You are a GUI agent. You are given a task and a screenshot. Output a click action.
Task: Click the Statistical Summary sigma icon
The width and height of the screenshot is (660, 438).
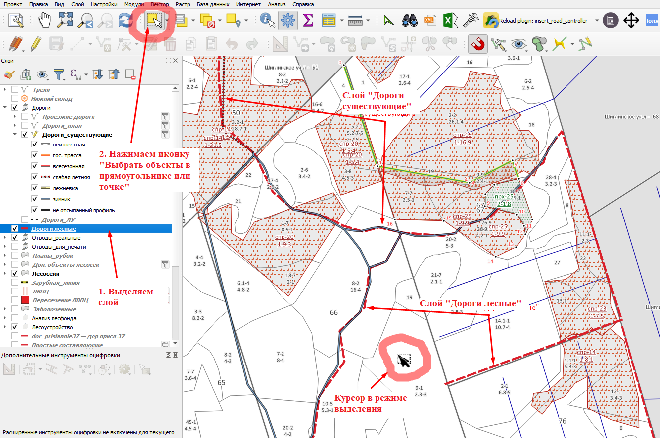point(308,21)
